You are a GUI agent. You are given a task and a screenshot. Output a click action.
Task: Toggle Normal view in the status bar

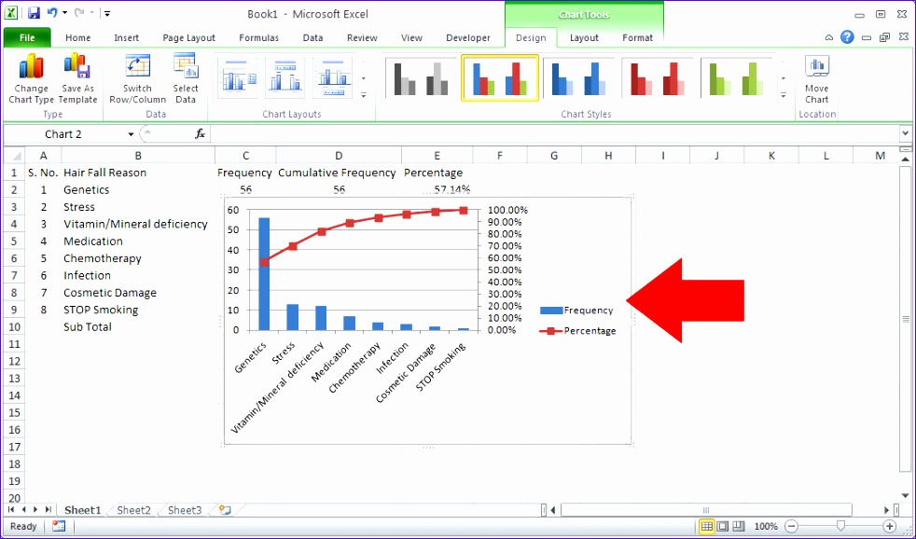click(708, 526)
